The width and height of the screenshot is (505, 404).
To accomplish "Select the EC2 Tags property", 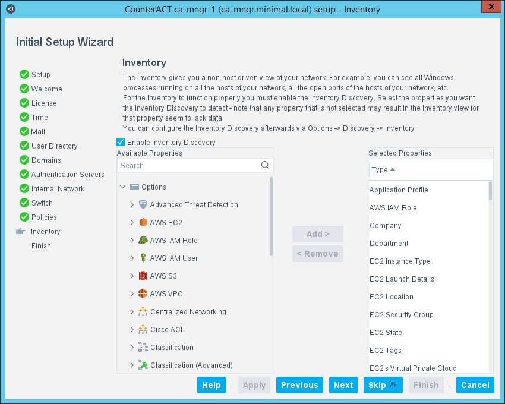I will tap(428, 350).
